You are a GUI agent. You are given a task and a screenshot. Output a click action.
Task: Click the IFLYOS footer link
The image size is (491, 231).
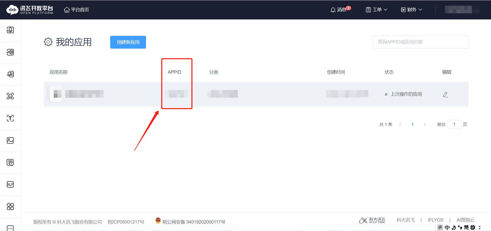pos(436,220)
